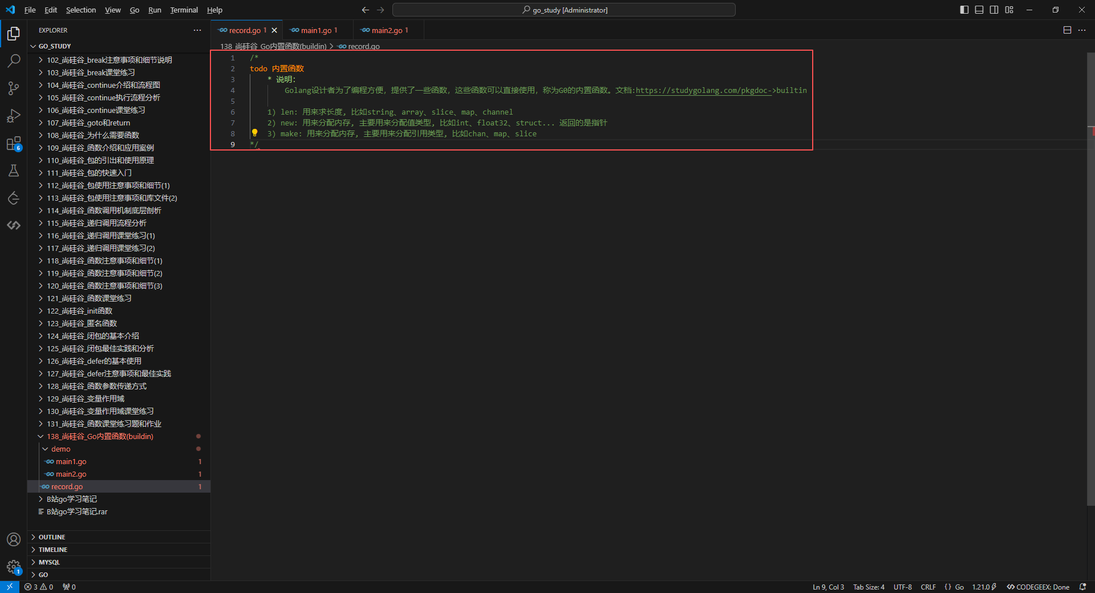Image resolution: width=1095 pixels, height=593 pixels.
Task: Change the CRLF line ending setting
Action: point(928,587)
